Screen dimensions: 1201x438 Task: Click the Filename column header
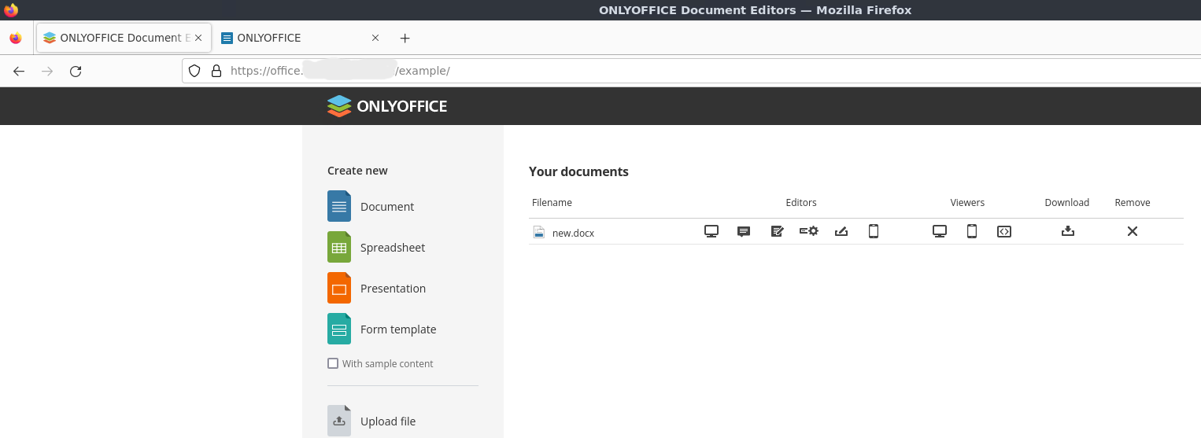click(x=552, y=203)
